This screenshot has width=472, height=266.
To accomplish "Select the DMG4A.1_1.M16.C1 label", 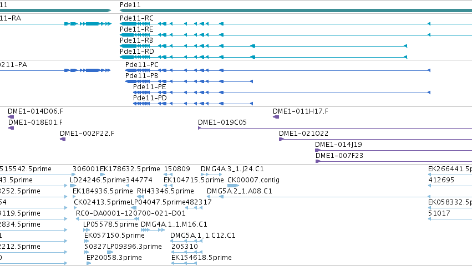I will tap(174, 225).
